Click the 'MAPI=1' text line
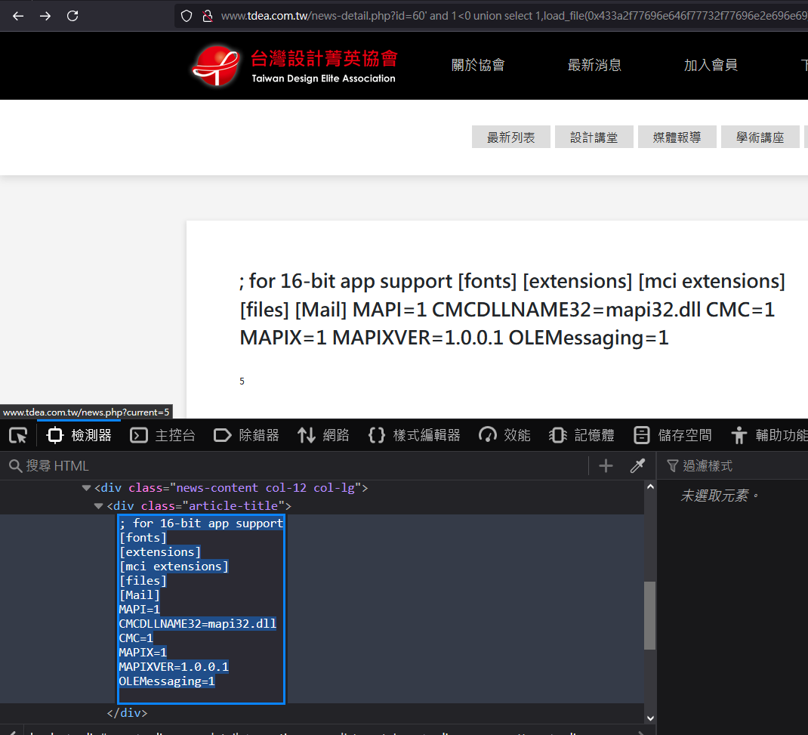 click(x=139, y=610)
